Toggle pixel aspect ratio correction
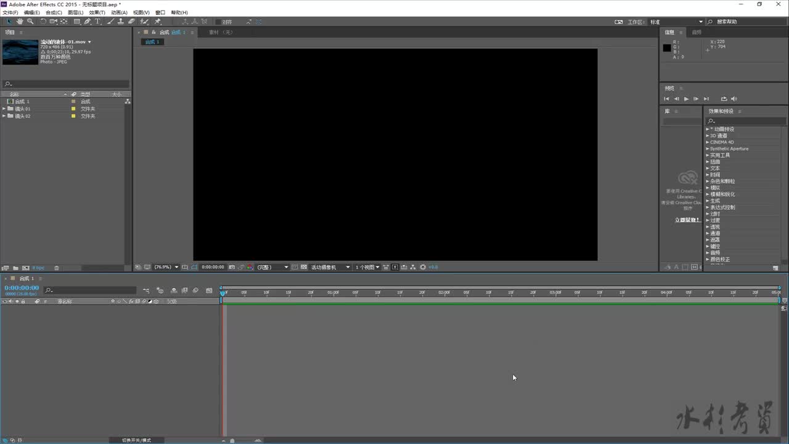789x444 pixels. pyautogui.click(x=385, y=267)
